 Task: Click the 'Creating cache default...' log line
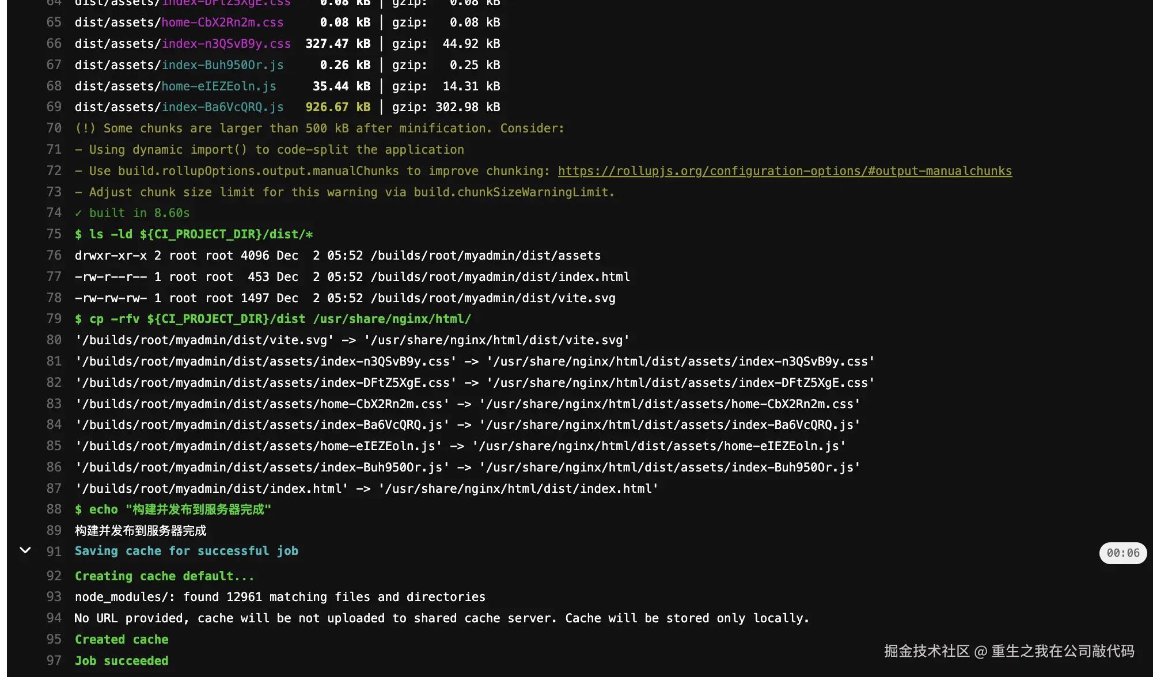point(164,576)
